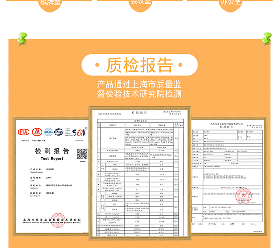
Task: Select the 办公室 label at the top
Action: pos(231,2)
